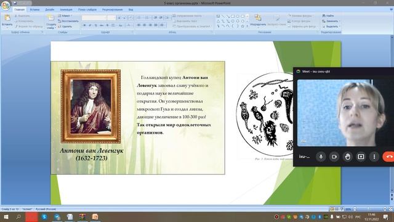
Task: Click the Создать слайд new slide icon
Action: coord(50,18)
